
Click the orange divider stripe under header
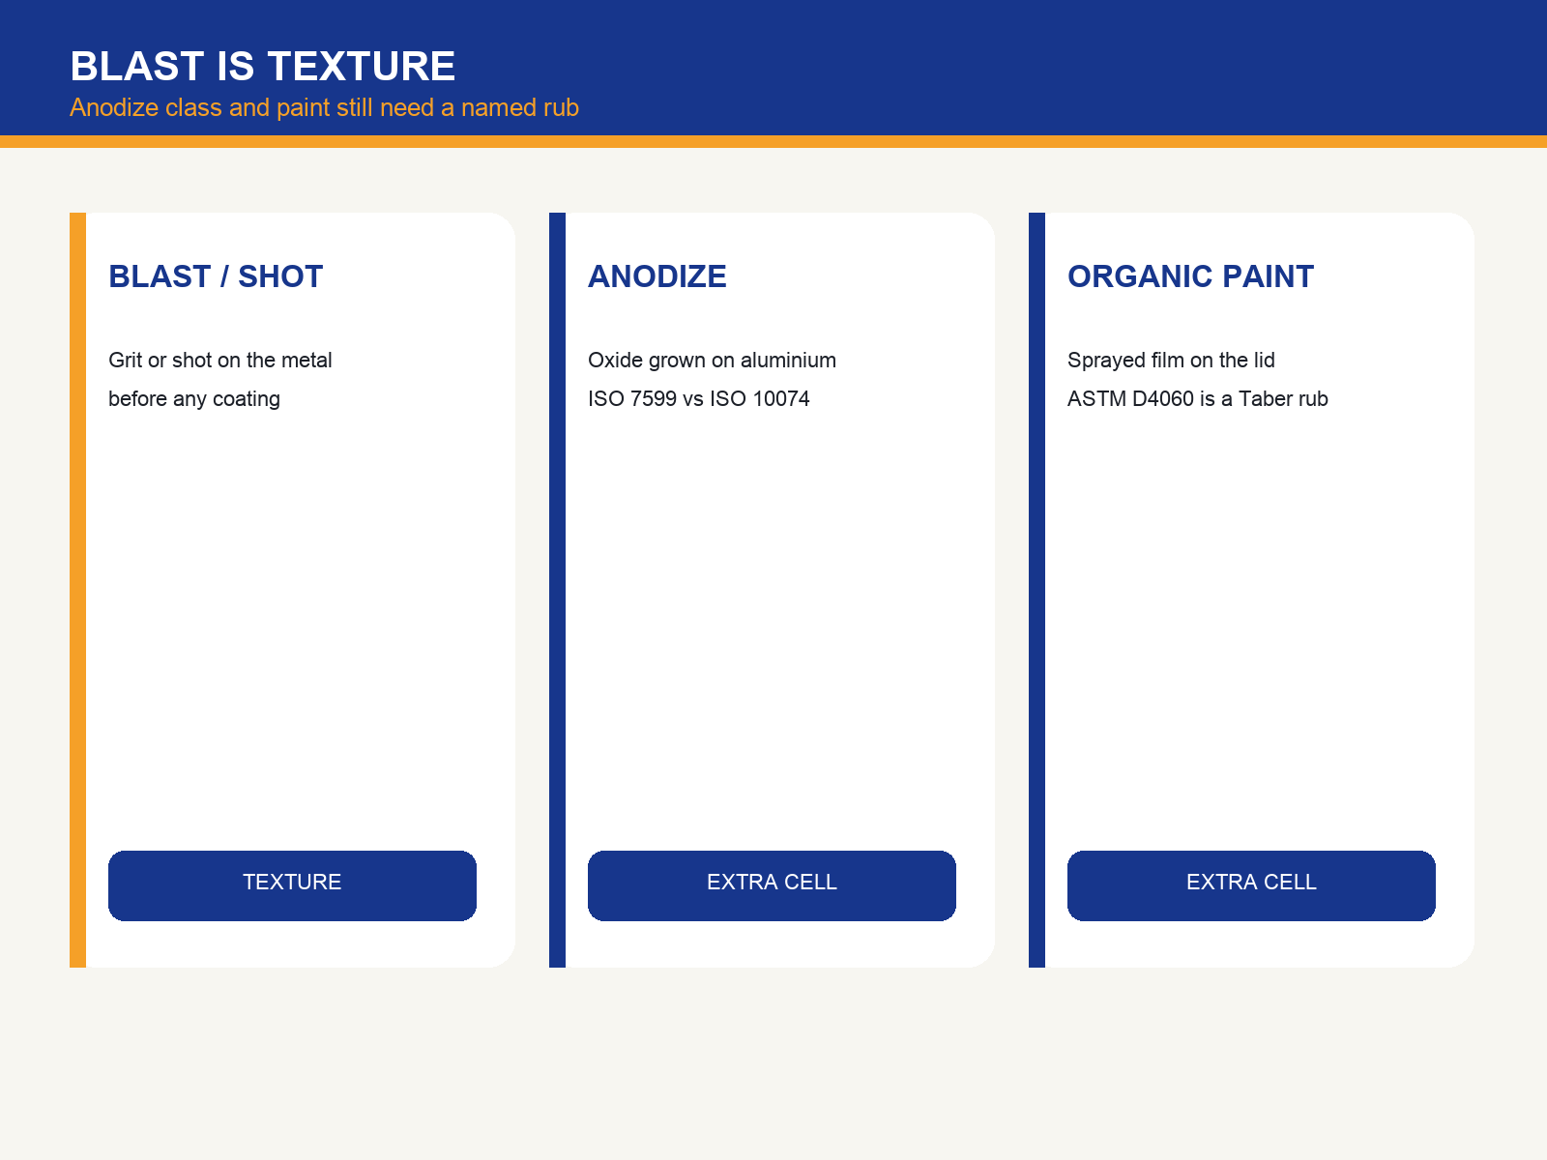pyautogui.click(x=773, y=141)
